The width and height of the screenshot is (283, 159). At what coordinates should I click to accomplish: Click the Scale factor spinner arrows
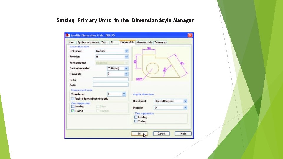tap(124, 94)
